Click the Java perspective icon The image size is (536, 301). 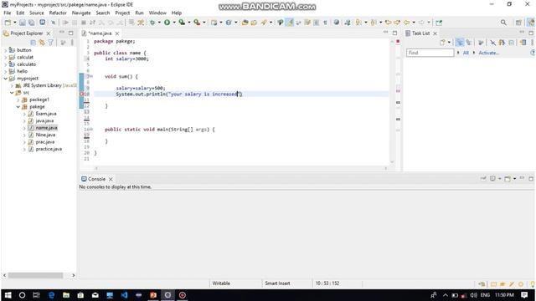530,23
